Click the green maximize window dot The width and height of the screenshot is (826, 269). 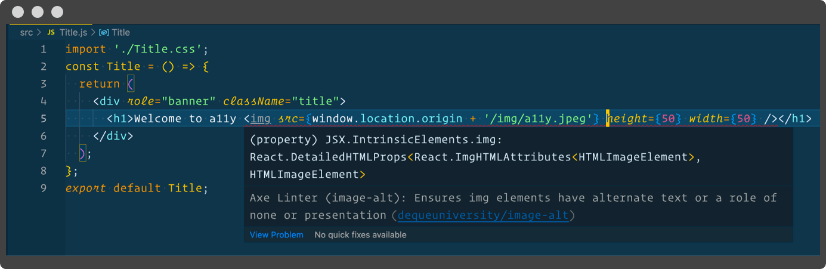57,12
